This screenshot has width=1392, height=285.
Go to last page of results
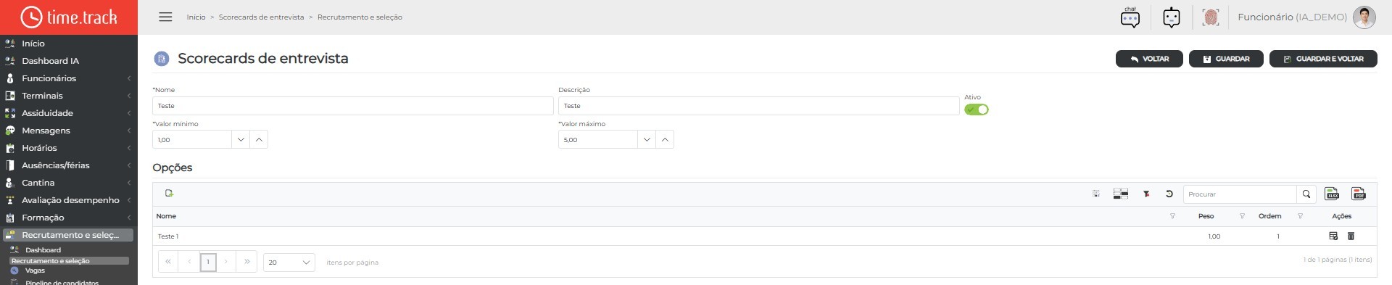[x=246, y=262]
